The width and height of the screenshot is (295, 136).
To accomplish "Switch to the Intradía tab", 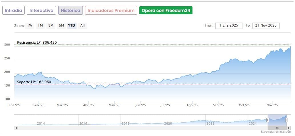I will point(13,11).
